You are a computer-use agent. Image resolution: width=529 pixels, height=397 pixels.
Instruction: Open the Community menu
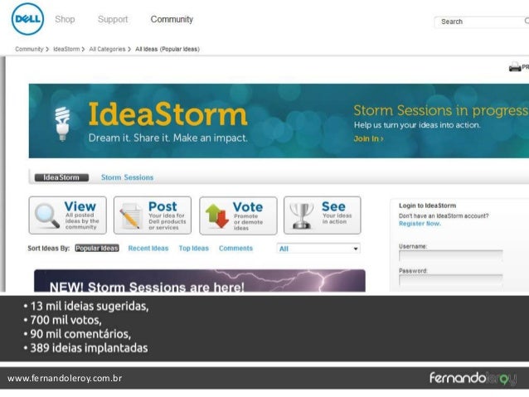pos(172,19)
